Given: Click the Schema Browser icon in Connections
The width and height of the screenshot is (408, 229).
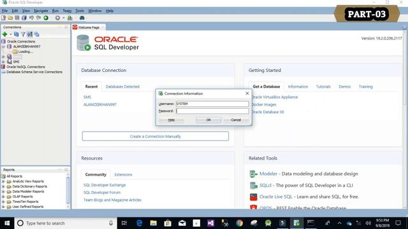Looking at the screenshot, I should click(30, 34).
